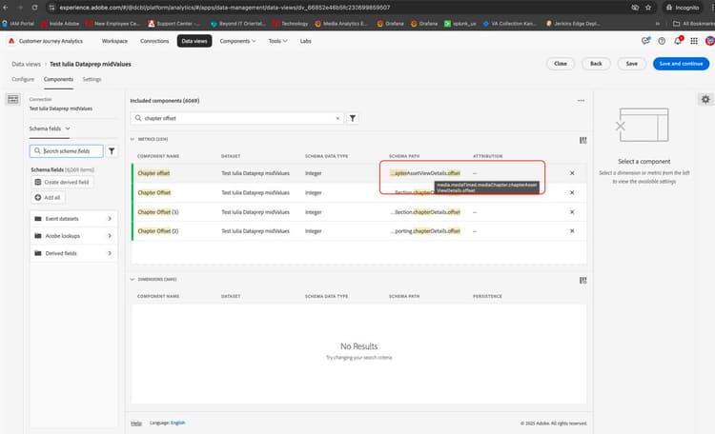Screen dimensions: 715x434
Task: Open column settings icon for Dimensions table
Action: coord(582,281)
